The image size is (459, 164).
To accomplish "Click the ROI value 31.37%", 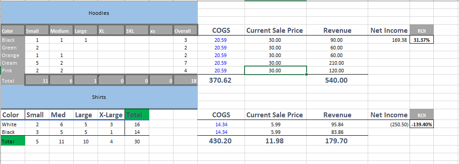I will (x=422, y=40).
